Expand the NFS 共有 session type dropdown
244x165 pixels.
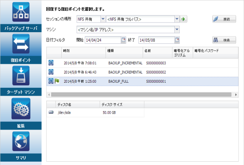click(103, 19)
